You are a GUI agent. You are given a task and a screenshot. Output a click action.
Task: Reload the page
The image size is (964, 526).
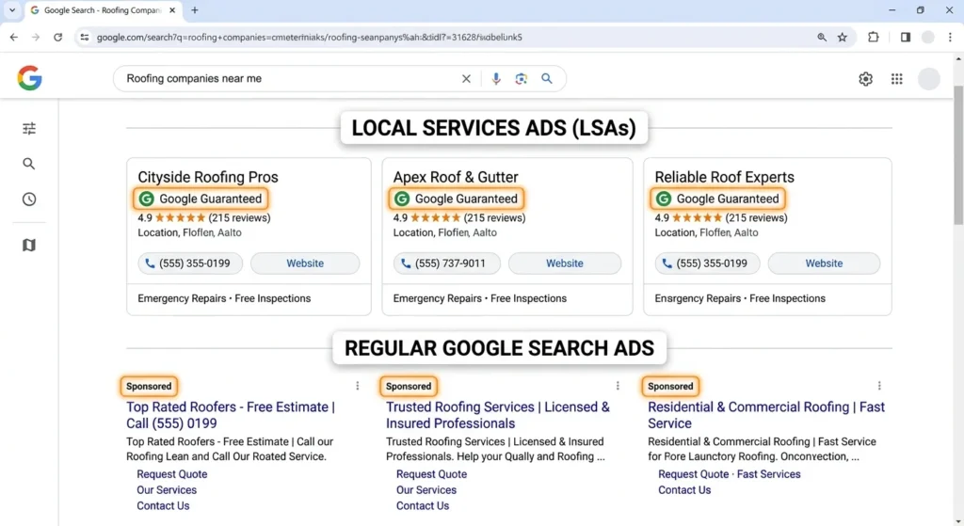click(57, 37)
